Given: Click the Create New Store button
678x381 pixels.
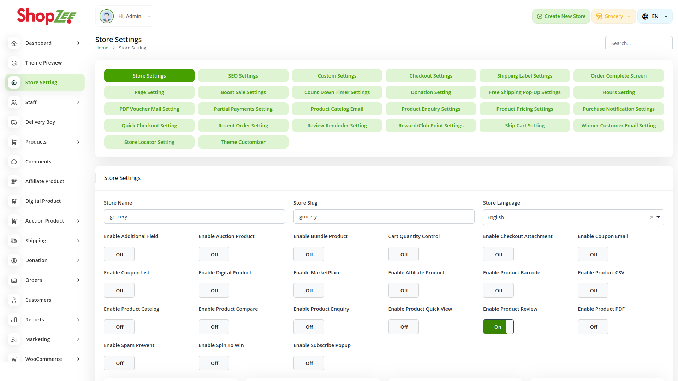Looking at the screenshot, I should click(x=561, y=16).
